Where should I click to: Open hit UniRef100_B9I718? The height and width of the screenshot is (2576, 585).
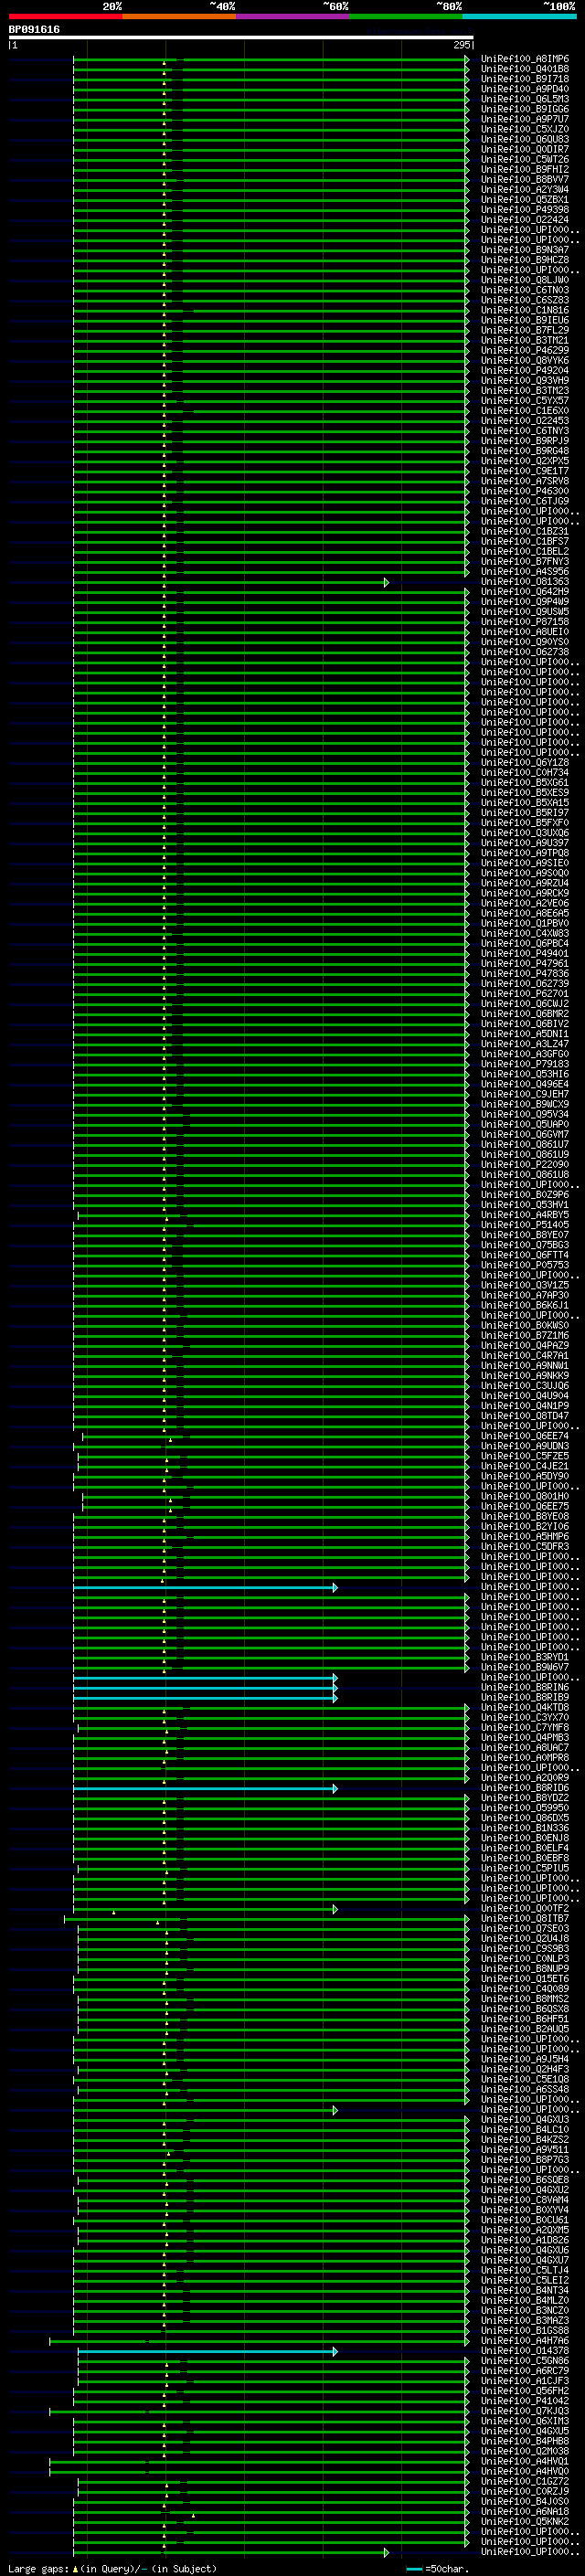pyautogui.click(x=525, y=80)
